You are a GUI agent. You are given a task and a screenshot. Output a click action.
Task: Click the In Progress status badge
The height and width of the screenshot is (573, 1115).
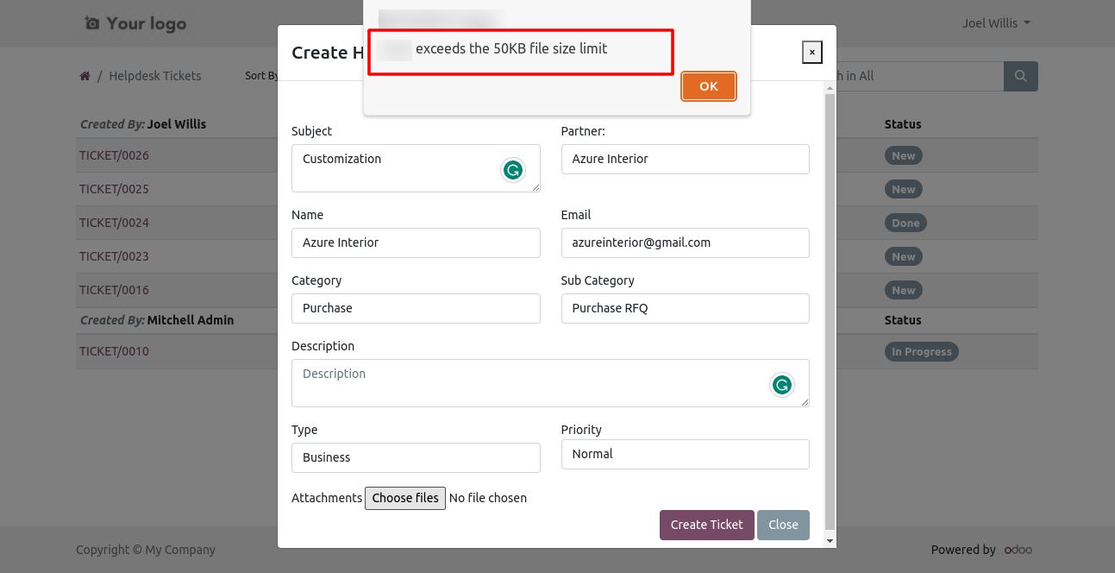coord(921,351)
